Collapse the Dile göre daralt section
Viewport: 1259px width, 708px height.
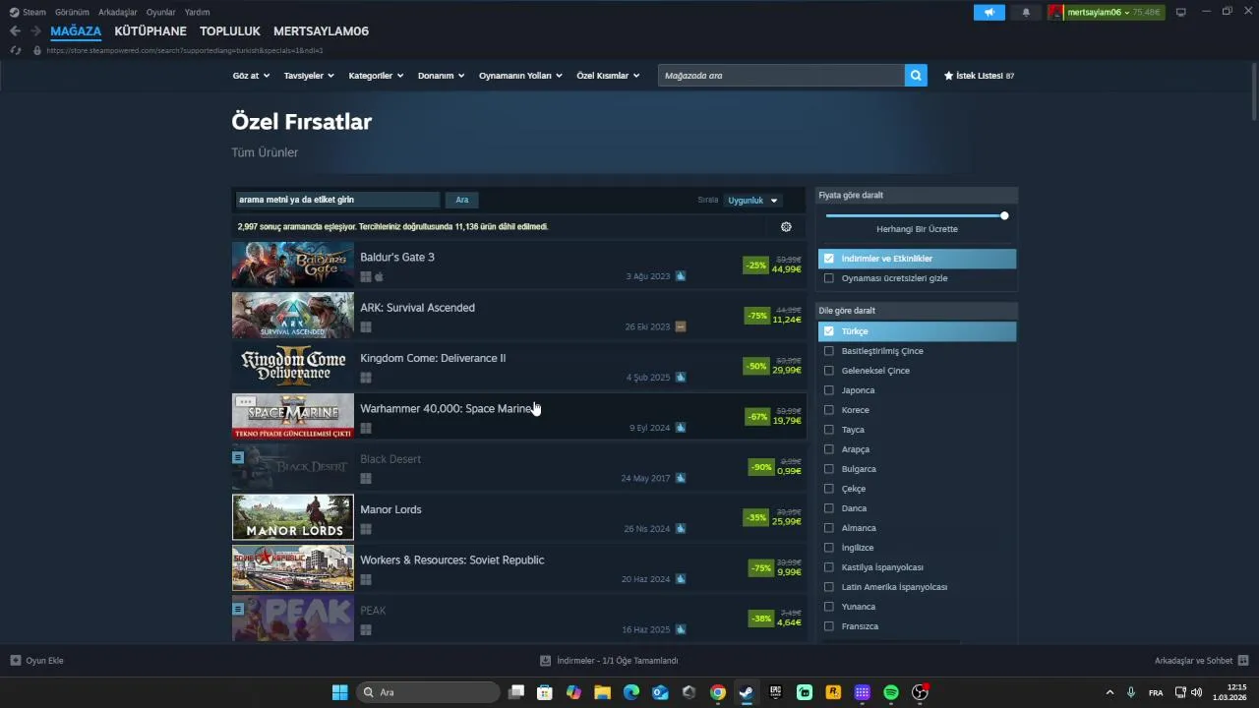pos(917,311)
